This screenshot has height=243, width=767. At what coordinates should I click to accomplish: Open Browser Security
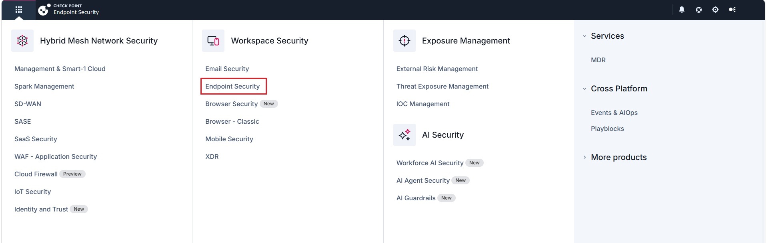coord(231,104)
